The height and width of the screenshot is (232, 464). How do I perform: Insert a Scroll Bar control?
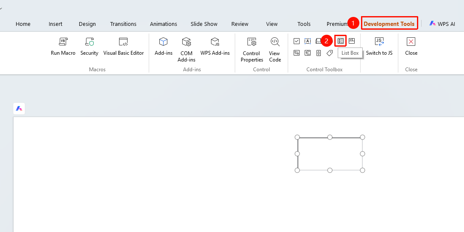(x=318, y=53)
